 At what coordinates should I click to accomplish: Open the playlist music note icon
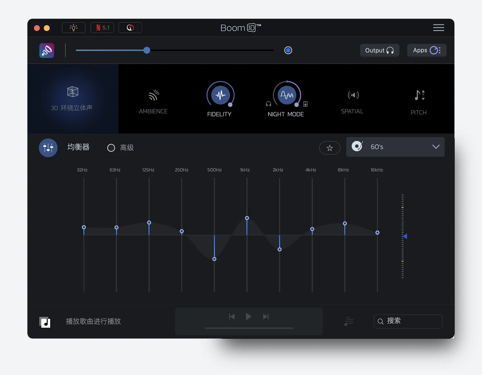(x=349, y=321)
